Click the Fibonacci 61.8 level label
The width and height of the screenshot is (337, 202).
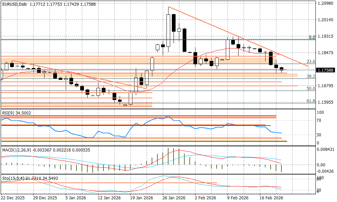coord(311,101)
